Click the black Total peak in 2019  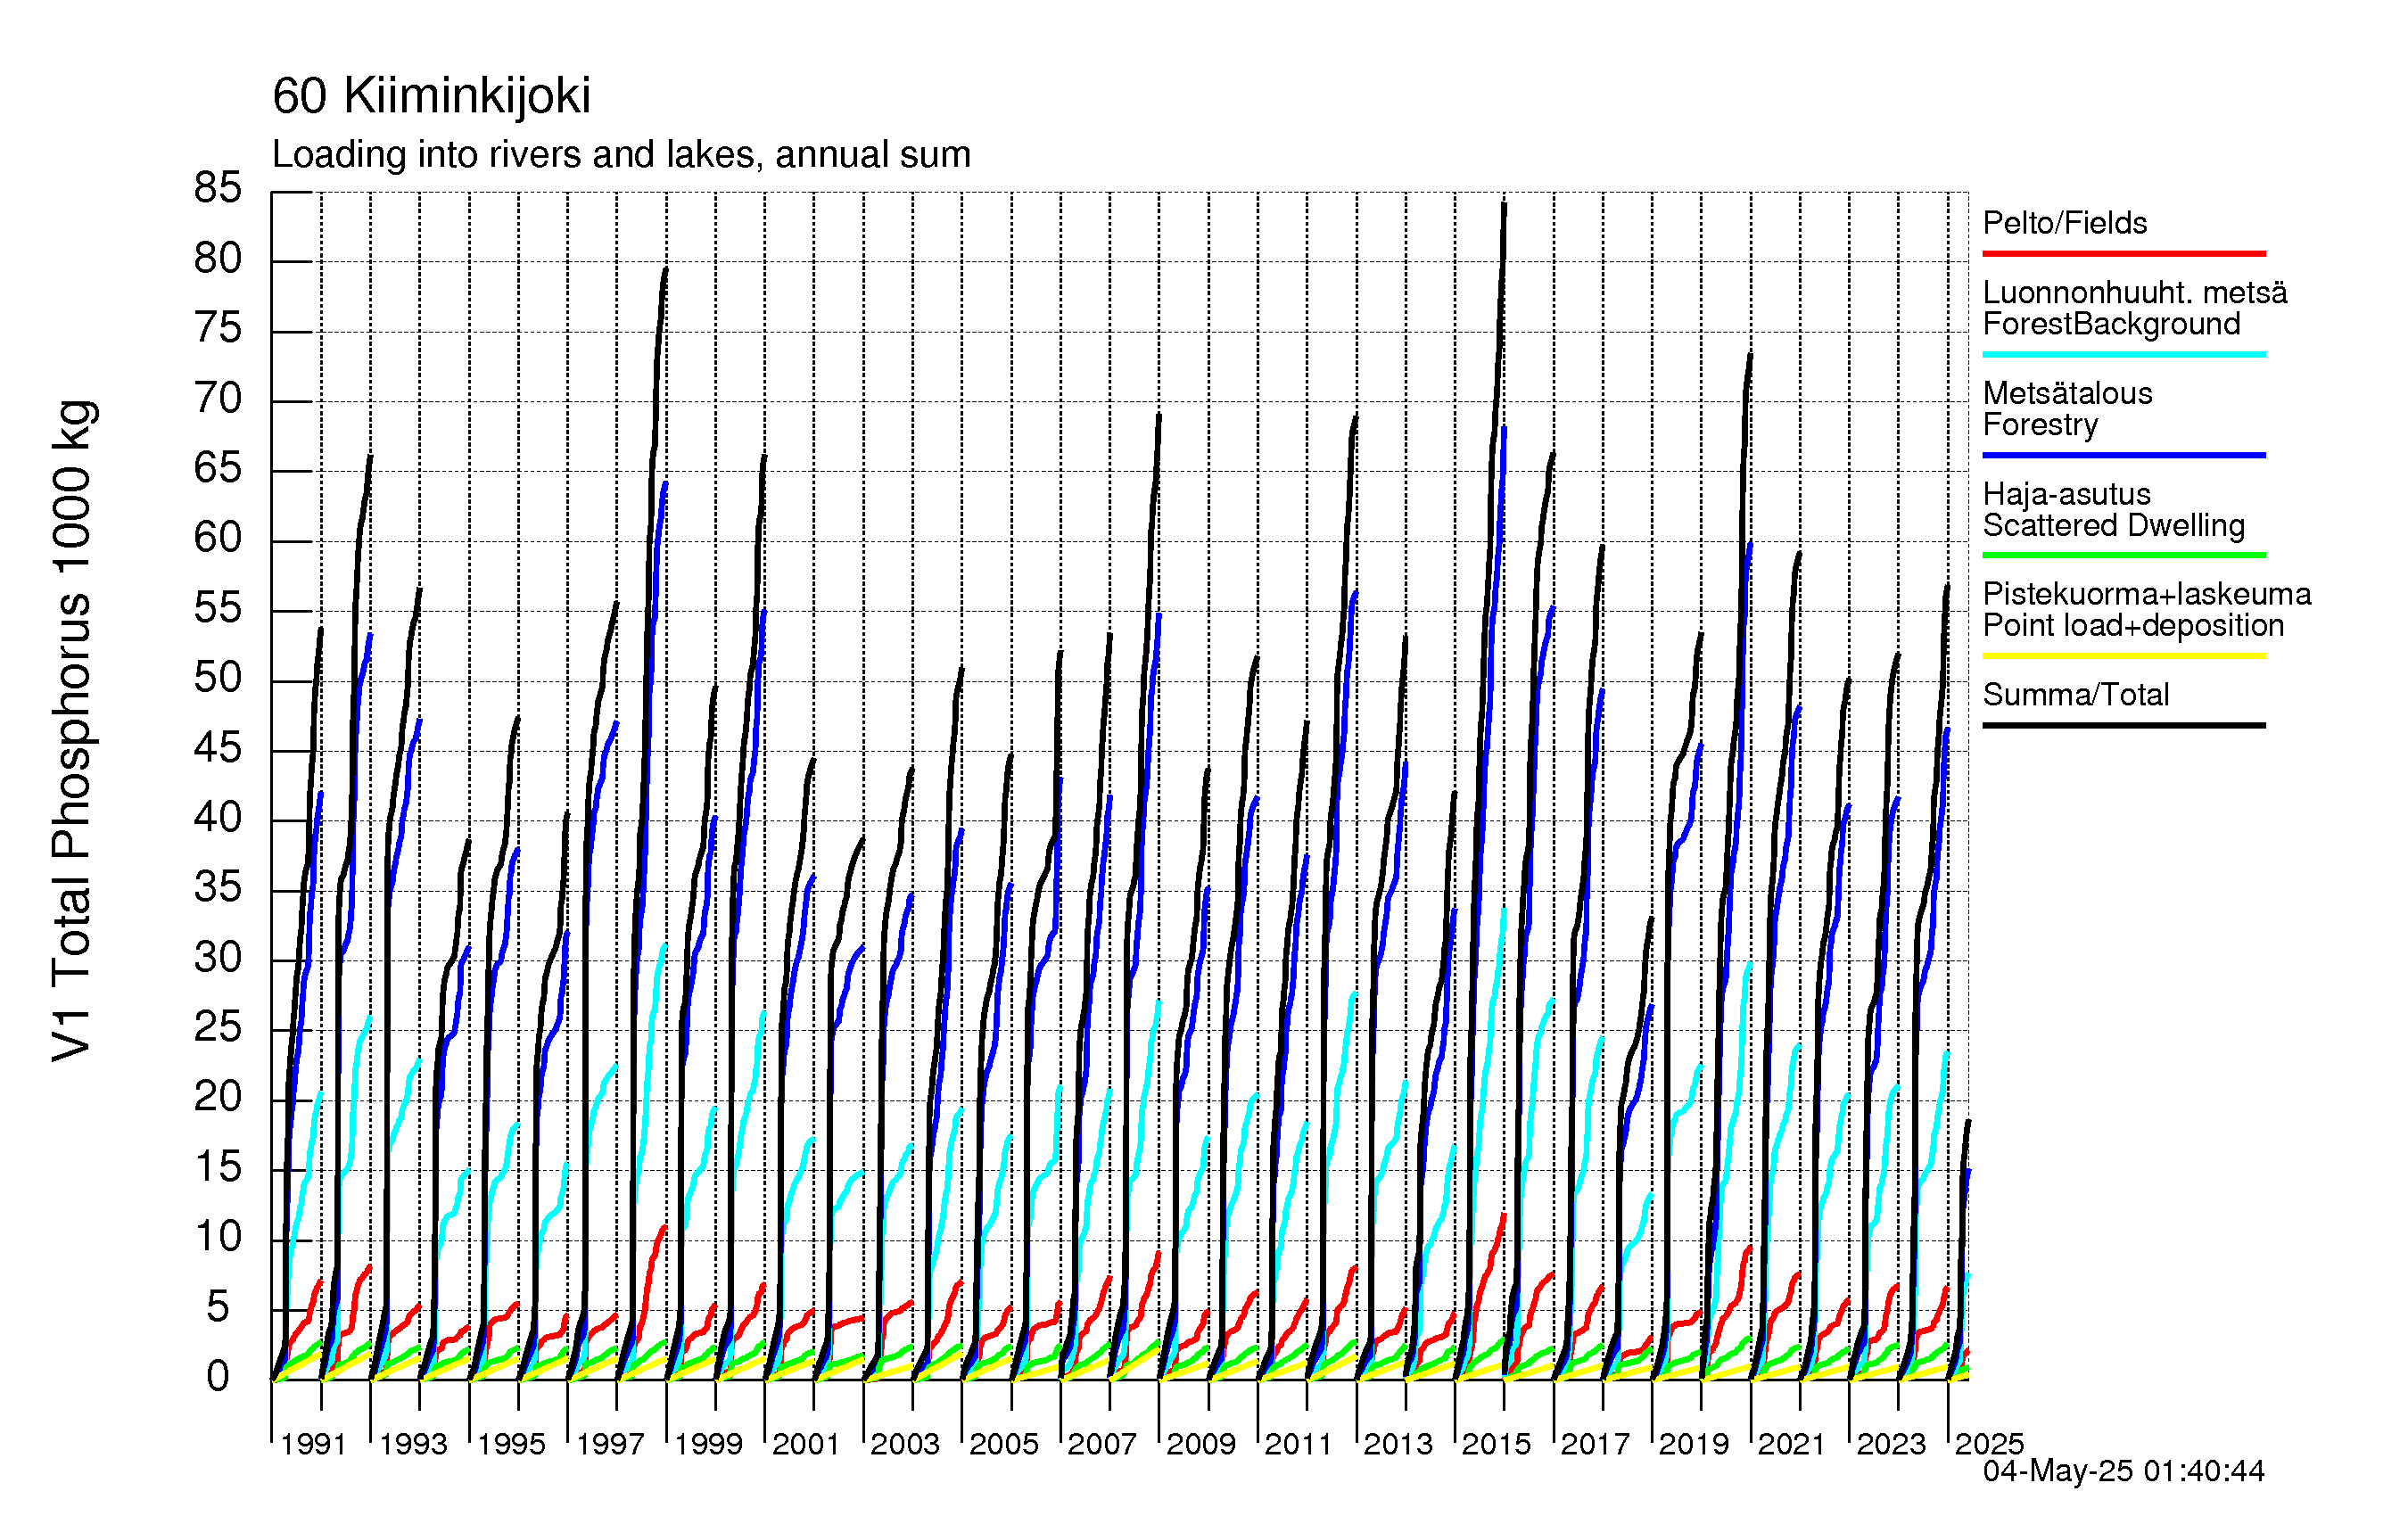pos(1750,356)
